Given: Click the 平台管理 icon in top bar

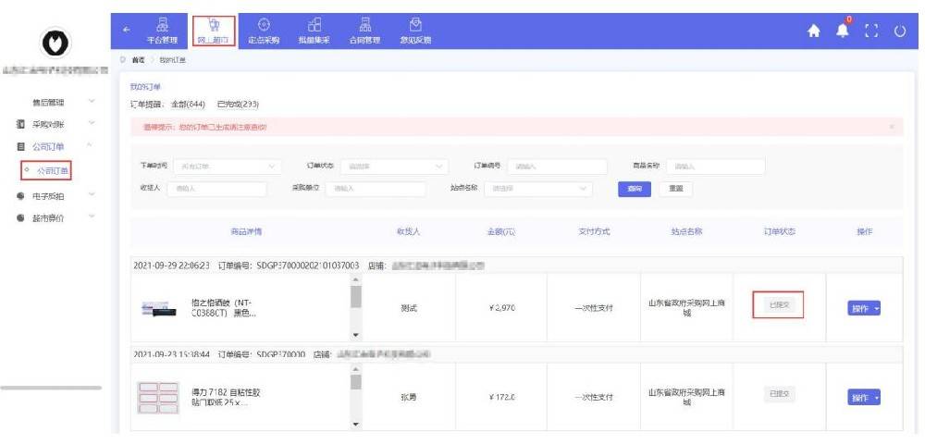Looking at the screenshot, I should pos(161,30).
